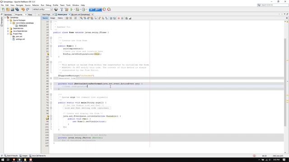Viewport: 289px width, 162px height.
Task: Open the Java Call Hierarchy bottom panel
Action: 37,156
